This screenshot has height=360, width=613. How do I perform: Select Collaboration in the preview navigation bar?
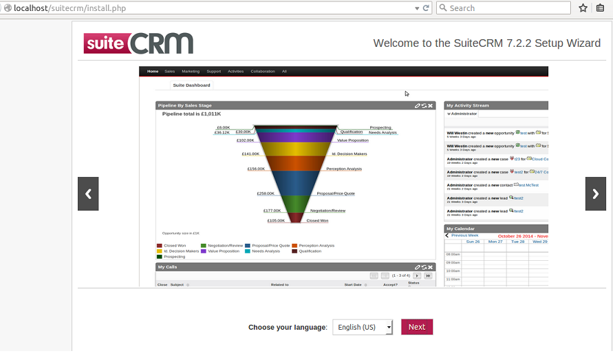(263, 71)
